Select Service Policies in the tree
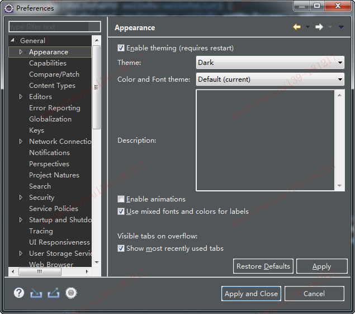 click(54, 209)
